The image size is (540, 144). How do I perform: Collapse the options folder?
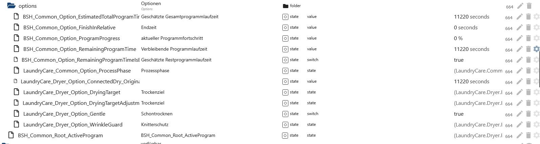click(11, 6)
